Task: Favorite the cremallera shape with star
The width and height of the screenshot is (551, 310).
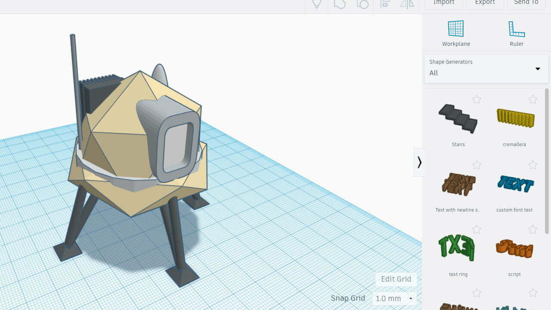Action: (x=533, y=99)
